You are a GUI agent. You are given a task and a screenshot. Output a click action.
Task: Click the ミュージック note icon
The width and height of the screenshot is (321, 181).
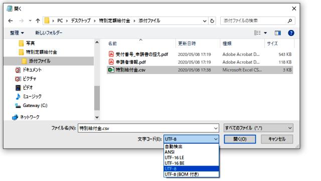coord(18,96)
